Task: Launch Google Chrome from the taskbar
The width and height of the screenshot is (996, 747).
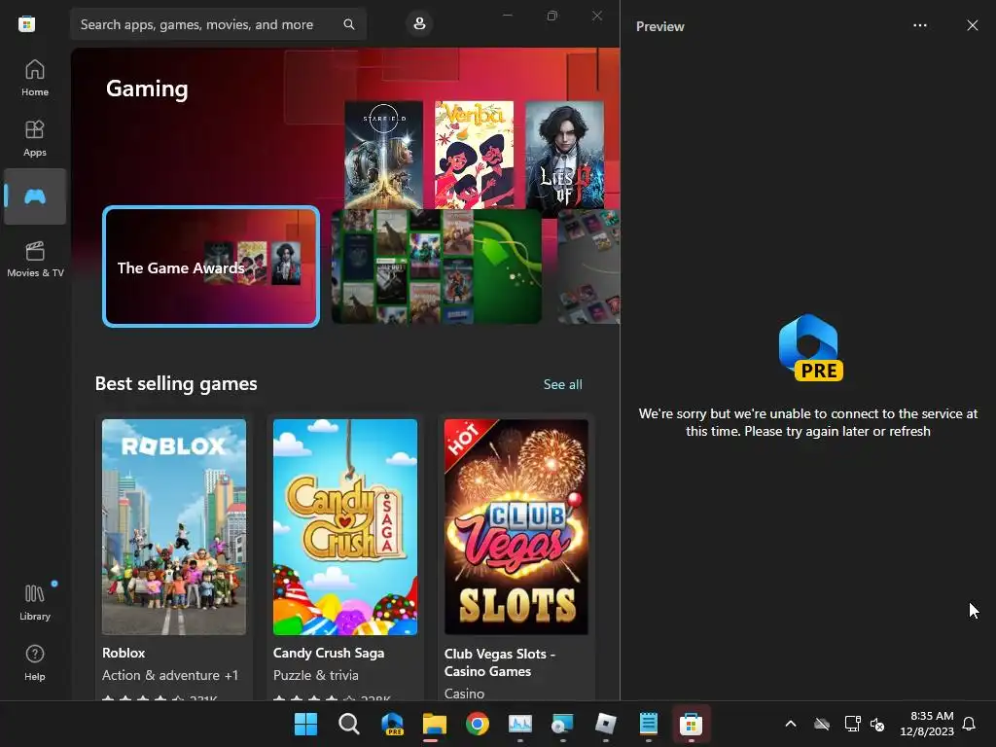Action: 477,724
